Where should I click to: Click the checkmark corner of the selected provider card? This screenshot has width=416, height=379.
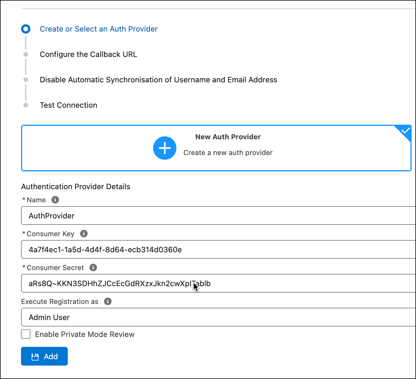405,131
